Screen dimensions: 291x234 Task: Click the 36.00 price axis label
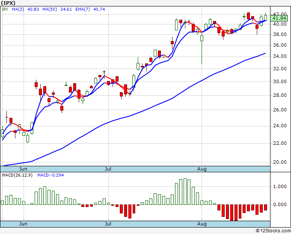(x=280, y=45)
